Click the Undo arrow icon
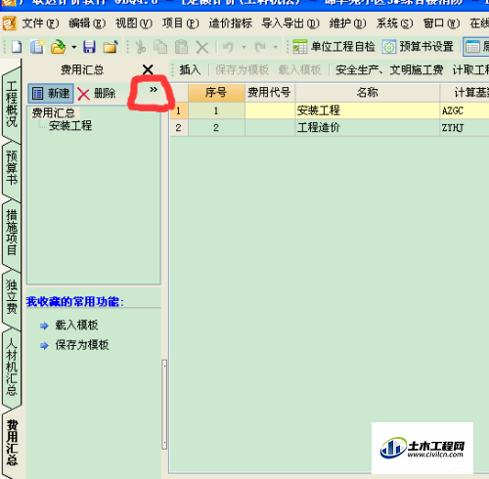This screenshot has width=489, height=479. [x=228, y=47]
